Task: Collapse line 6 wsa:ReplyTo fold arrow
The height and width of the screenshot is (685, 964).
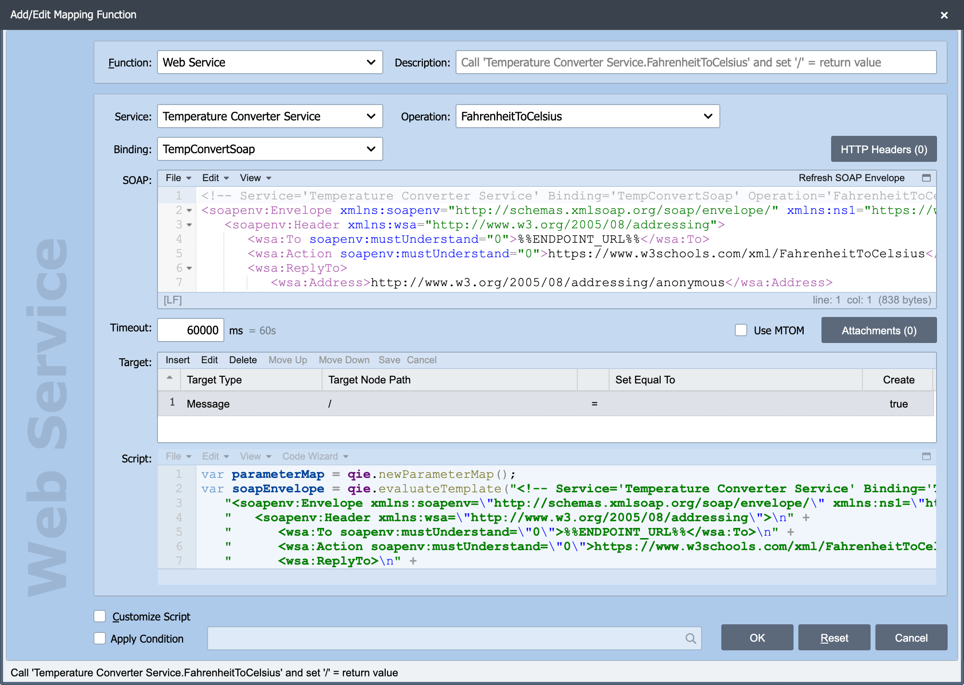Action: click(x=189, y=268)
